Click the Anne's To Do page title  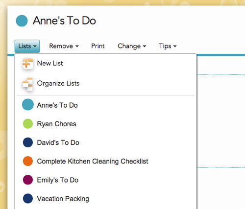[64, 21]
